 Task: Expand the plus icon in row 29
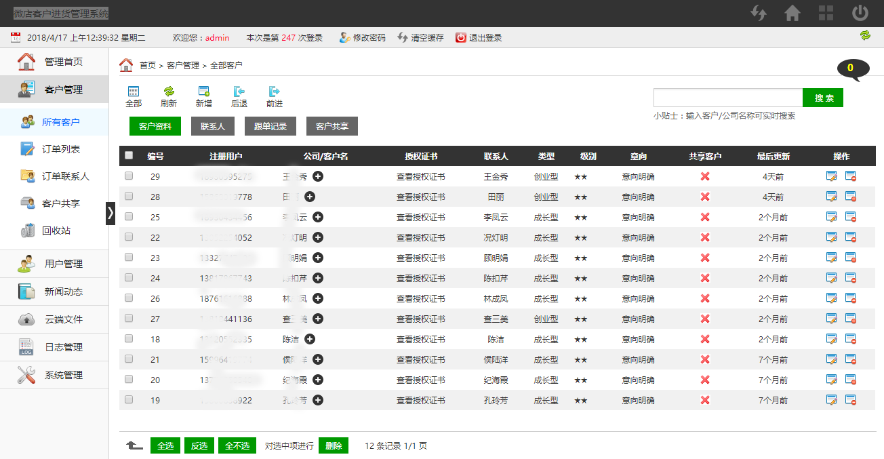318,176
